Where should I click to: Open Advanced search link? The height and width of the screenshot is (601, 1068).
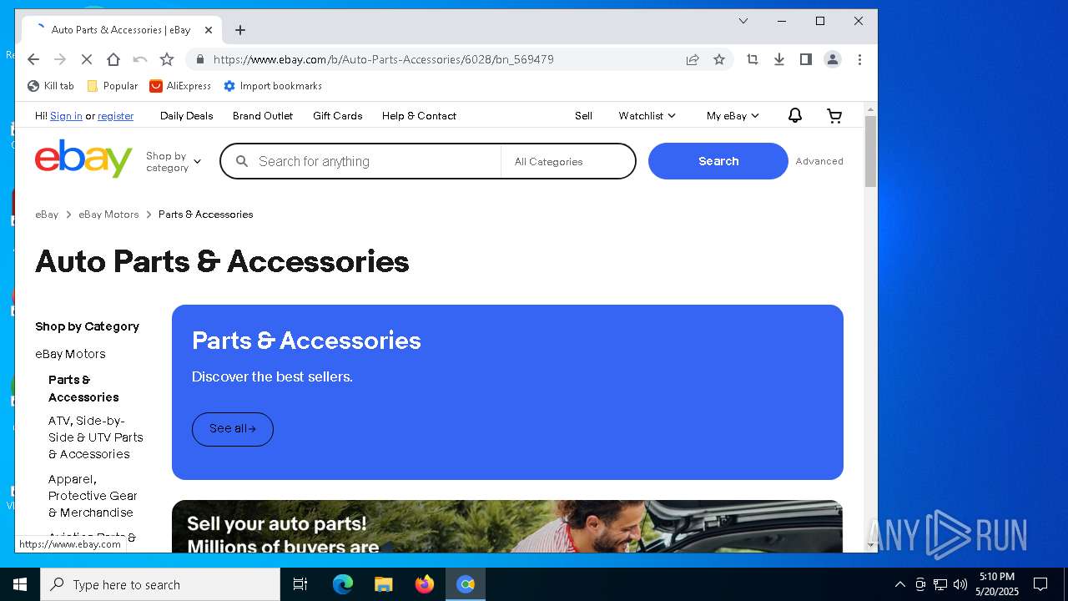click(819, 161)
